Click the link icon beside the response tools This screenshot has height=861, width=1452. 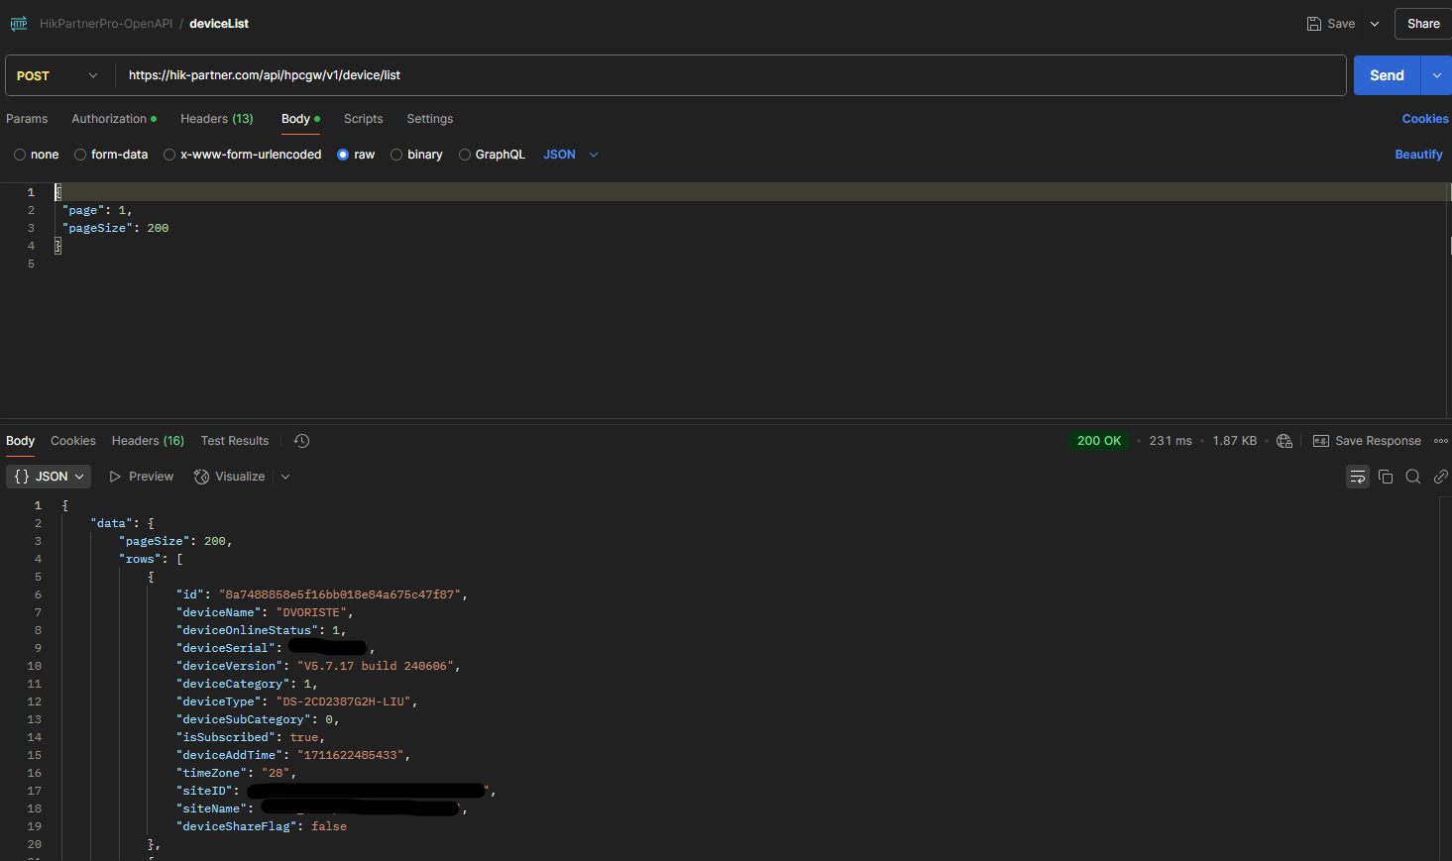(1441, 477)
